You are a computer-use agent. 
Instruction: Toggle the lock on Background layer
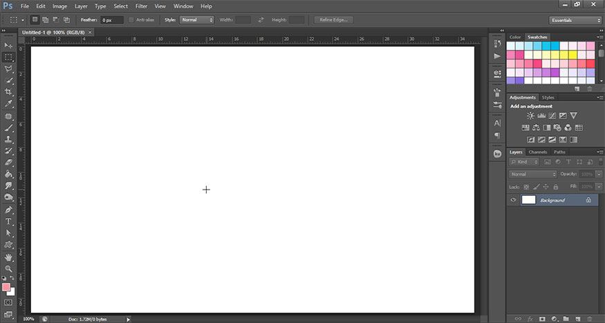coord(588,200)
